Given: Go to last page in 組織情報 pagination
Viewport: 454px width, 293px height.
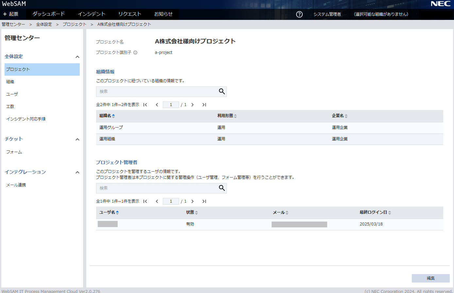Looking at the screenshot, I should (x=204, y=105).
